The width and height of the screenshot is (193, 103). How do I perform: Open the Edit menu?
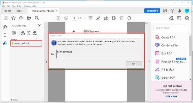[8, 6]
